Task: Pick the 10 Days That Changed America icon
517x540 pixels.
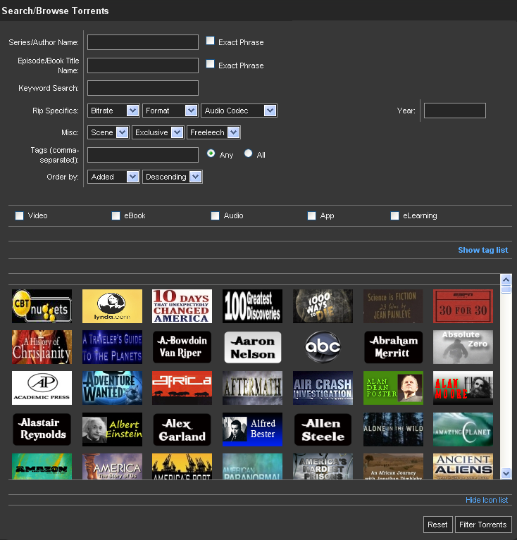Action: pos(182,306)
